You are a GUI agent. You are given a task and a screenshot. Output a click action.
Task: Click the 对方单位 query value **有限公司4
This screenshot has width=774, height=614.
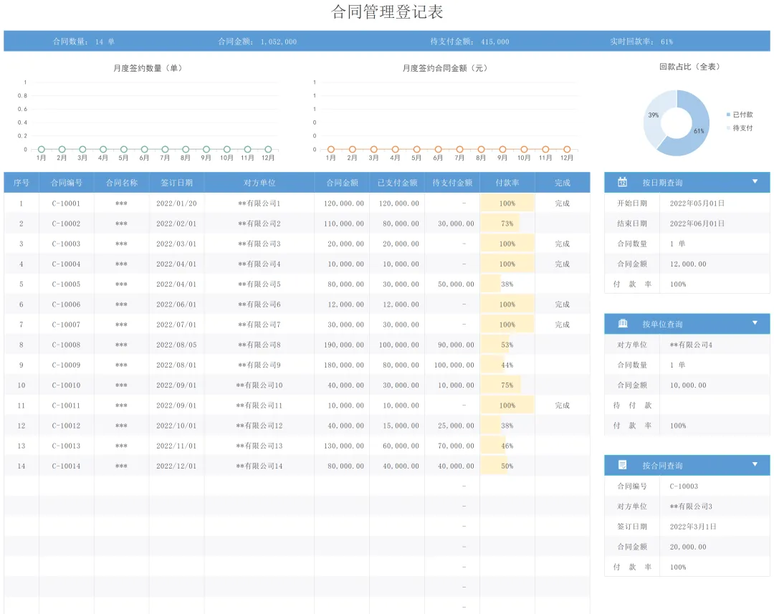691,345
